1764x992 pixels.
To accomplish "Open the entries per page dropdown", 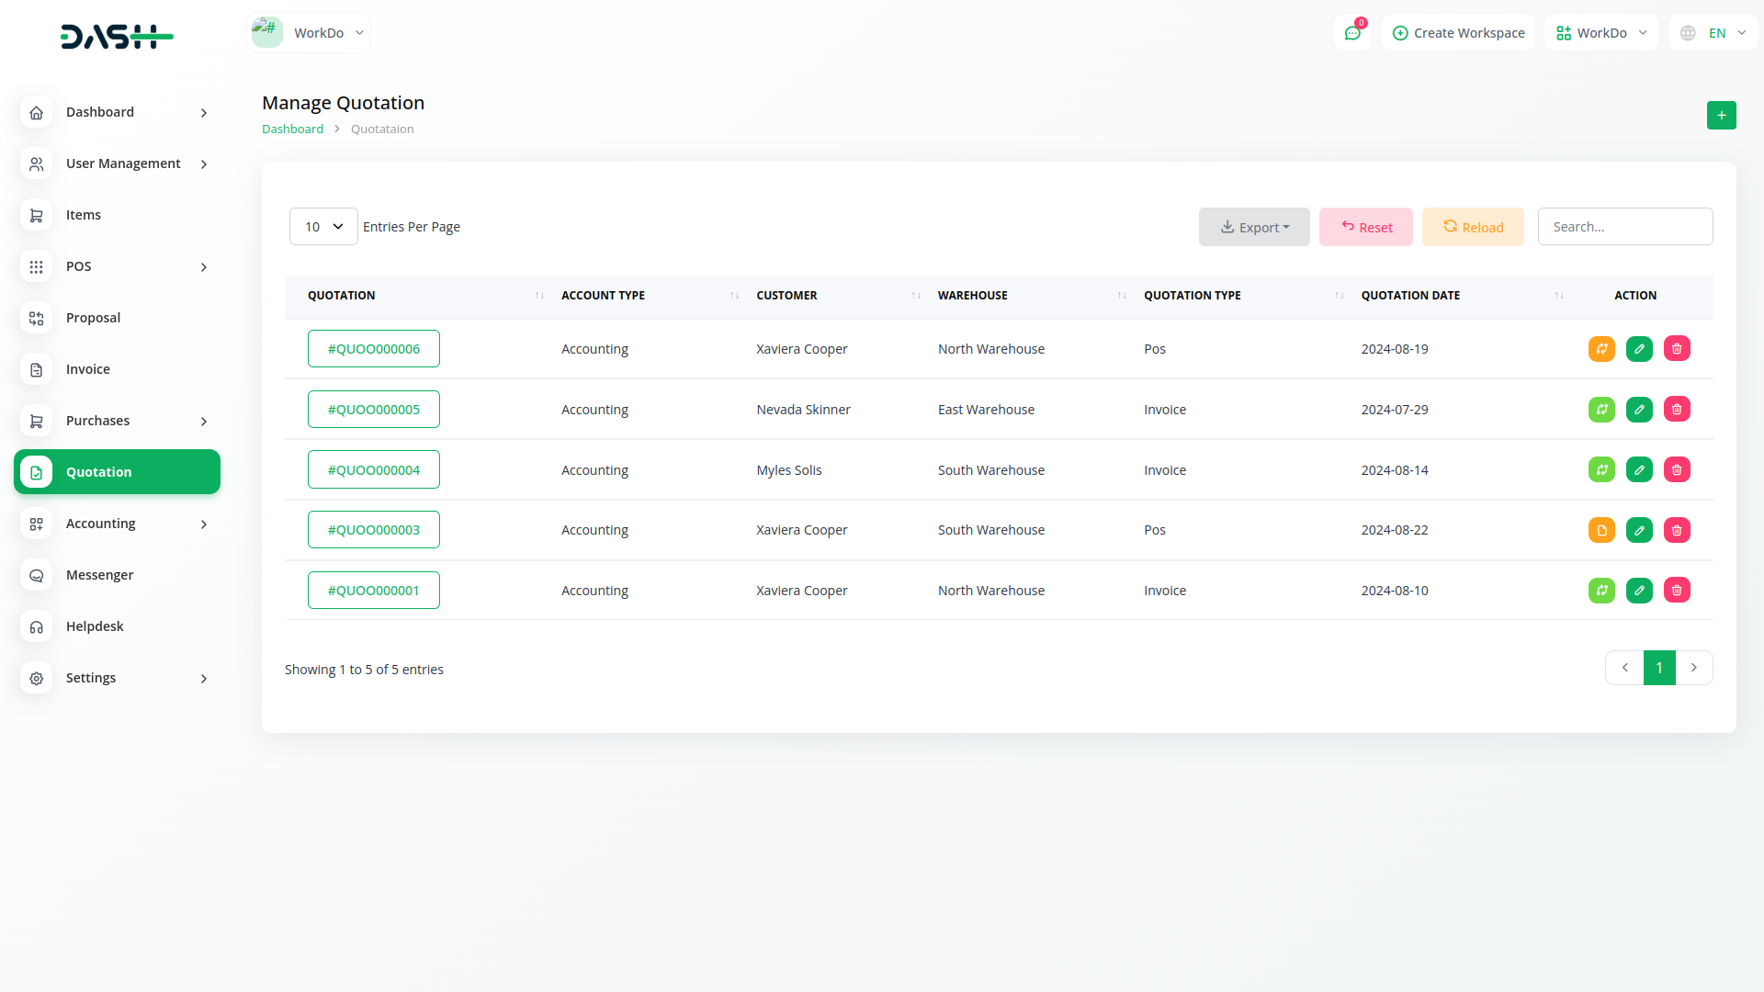I will pyautogui.click(x=323, y=227).
